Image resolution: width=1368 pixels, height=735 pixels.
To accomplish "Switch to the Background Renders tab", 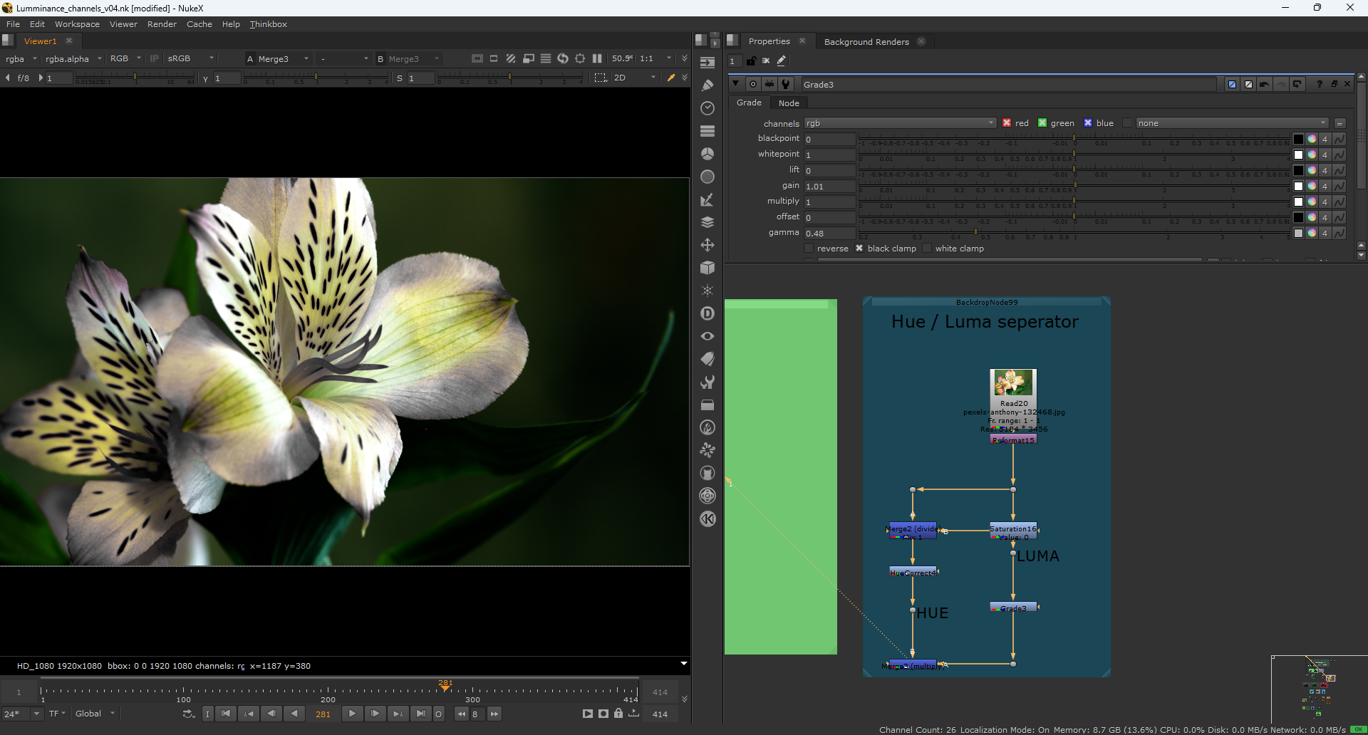I will pos(866,41).
